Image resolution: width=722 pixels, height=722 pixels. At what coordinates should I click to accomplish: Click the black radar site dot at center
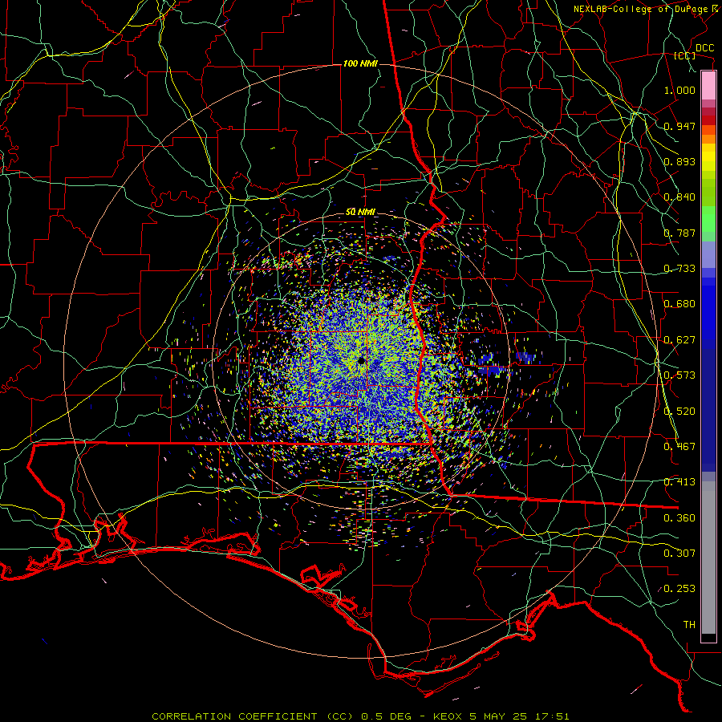pos(362,360)
